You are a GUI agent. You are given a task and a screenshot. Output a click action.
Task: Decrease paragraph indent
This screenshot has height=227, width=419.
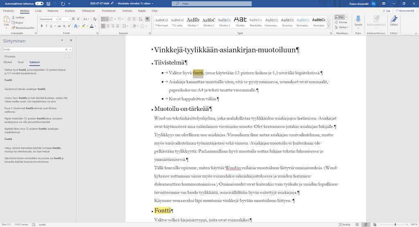click(x=129, y=19)
